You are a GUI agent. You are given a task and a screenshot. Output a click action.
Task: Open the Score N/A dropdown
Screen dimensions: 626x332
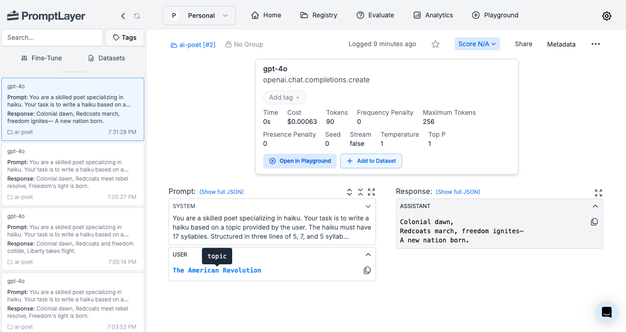click(477, 44)
